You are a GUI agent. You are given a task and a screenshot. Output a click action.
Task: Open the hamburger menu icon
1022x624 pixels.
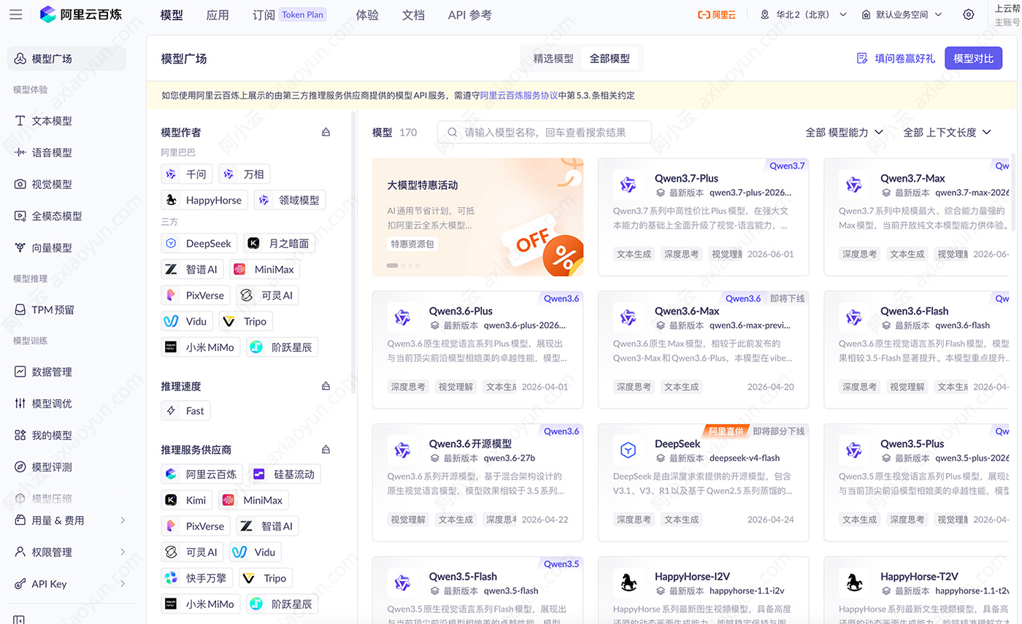pos(16,15)
